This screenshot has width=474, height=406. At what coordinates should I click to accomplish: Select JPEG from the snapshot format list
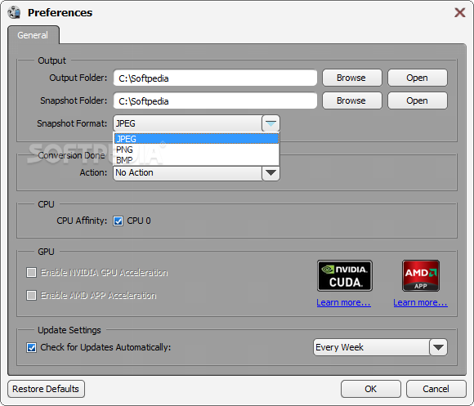coord(196,139)
